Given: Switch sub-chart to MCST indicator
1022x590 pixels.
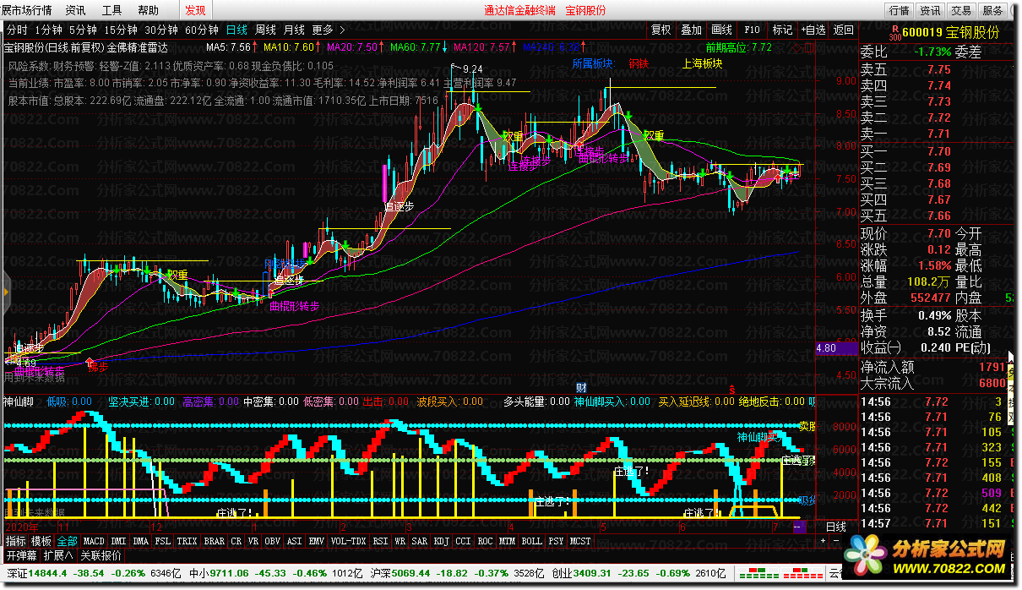Looking at the screenshot, I should pyautogui.click(x=580, y=541).
